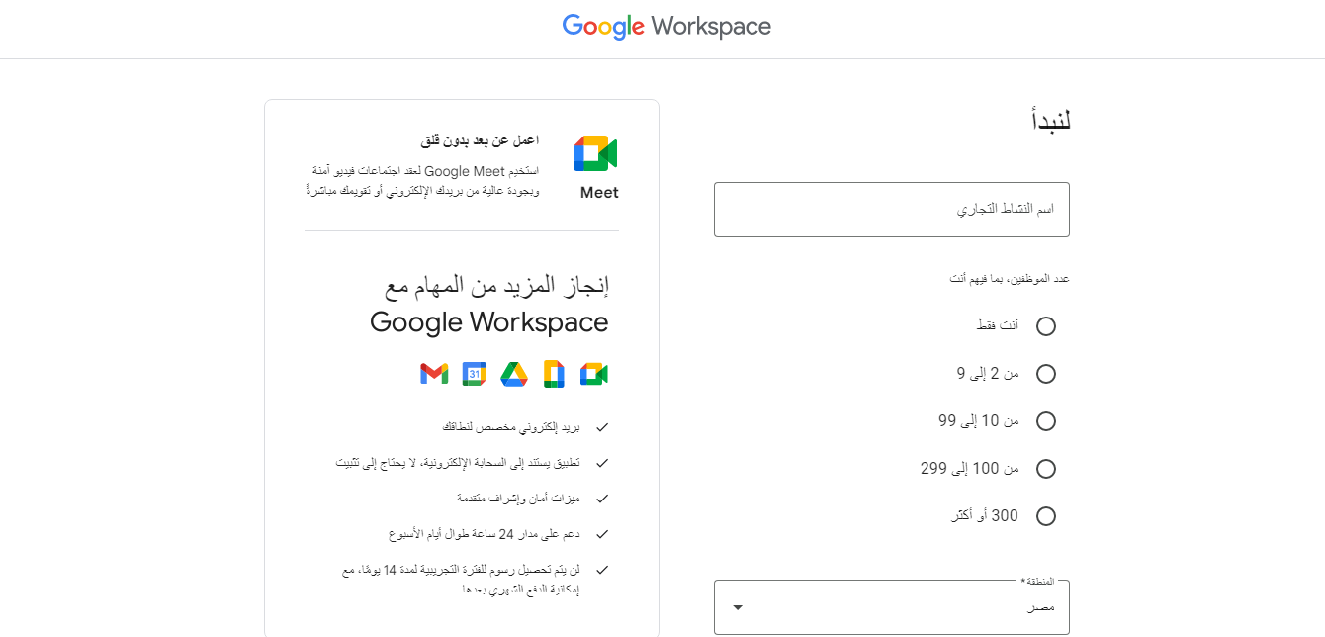Click checkmark beside 24-hour support feature
The height and width of the screenshot is (637, 1325).
click(x=602, y=534)
